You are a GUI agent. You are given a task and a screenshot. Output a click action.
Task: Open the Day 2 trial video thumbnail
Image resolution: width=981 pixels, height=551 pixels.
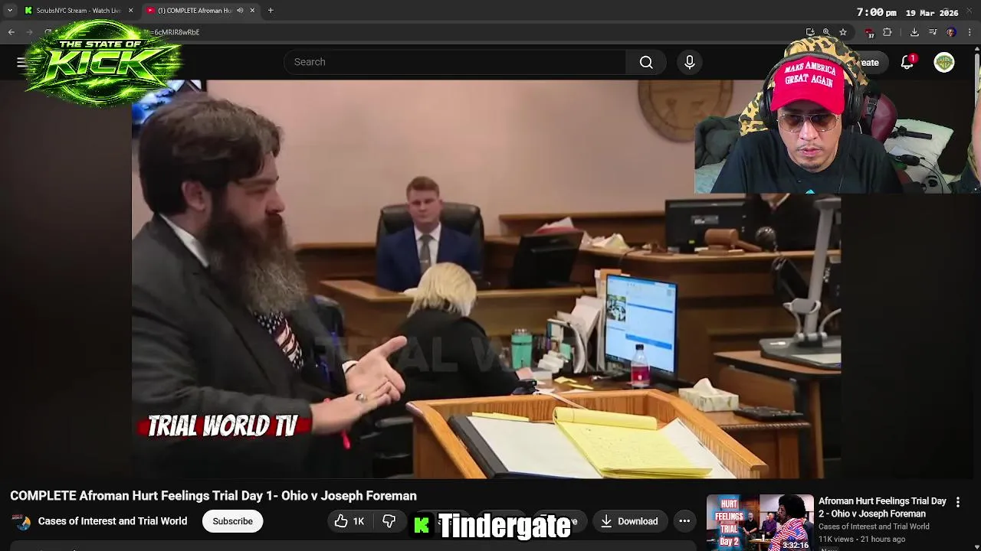pyautogui.click(x=760, y=523)
